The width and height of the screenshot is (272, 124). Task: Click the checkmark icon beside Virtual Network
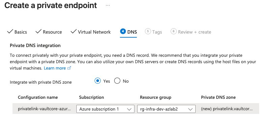(74, 31)
